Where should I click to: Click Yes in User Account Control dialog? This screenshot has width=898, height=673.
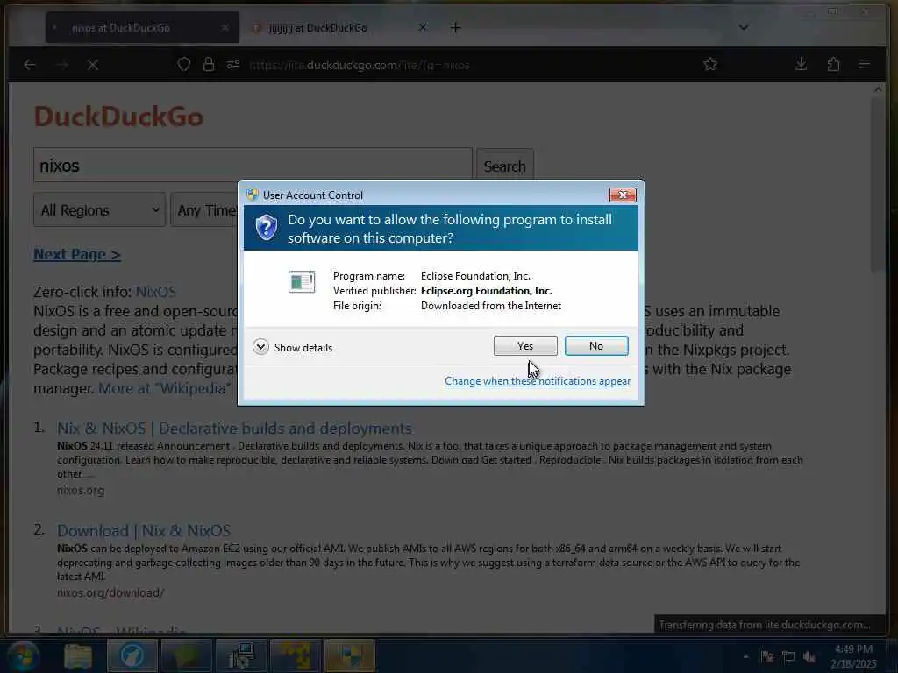[525, 345]
